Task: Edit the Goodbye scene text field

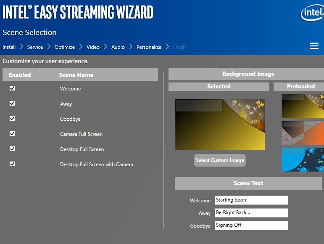Action: (x=251, y=225)
